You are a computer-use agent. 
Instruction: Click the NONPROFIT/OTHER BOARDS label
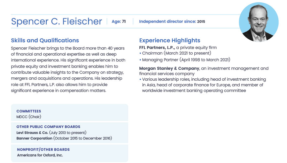[x=43, y=149]
